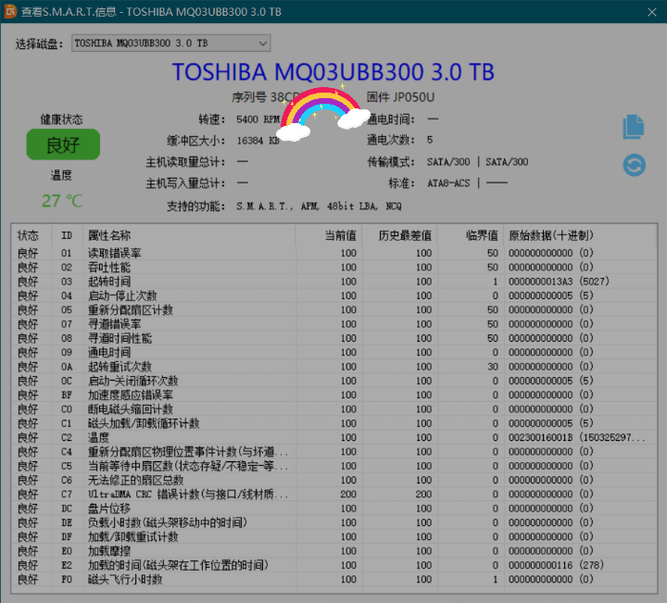
Task: Close the S.M.A.R.T. info window
Action: pyautogui.click(x=652, y=12)
